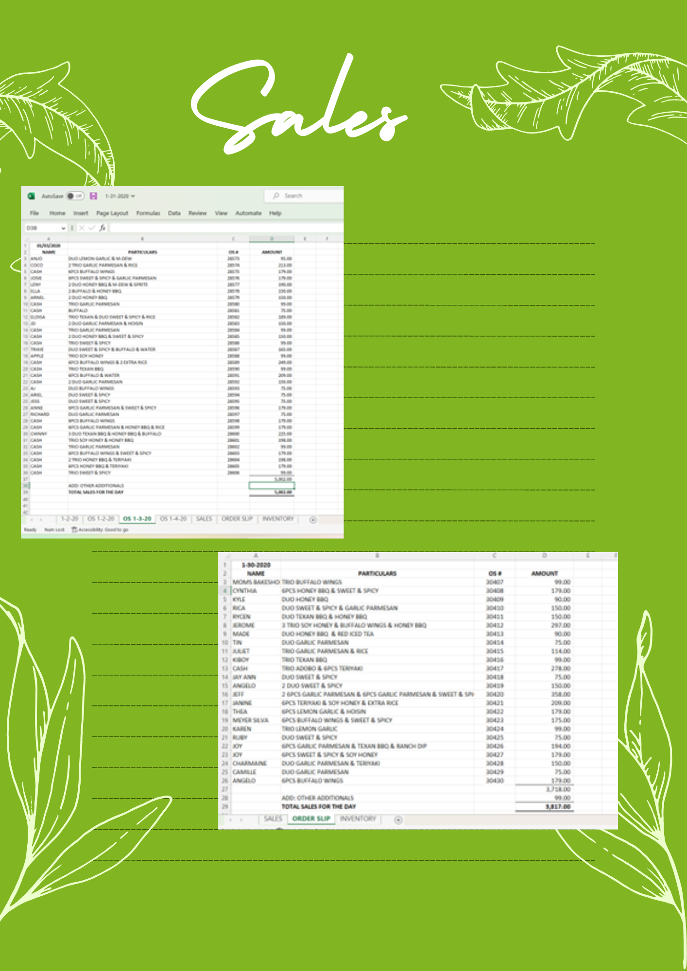This screenshot has height=971, width=687.
Task: Open the Insert ribbon tab
Action: [81, 213]
